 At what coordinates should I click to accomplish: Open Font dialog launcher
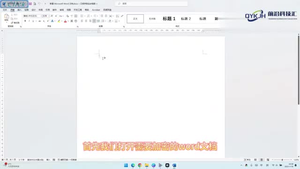tap(77, 26)
